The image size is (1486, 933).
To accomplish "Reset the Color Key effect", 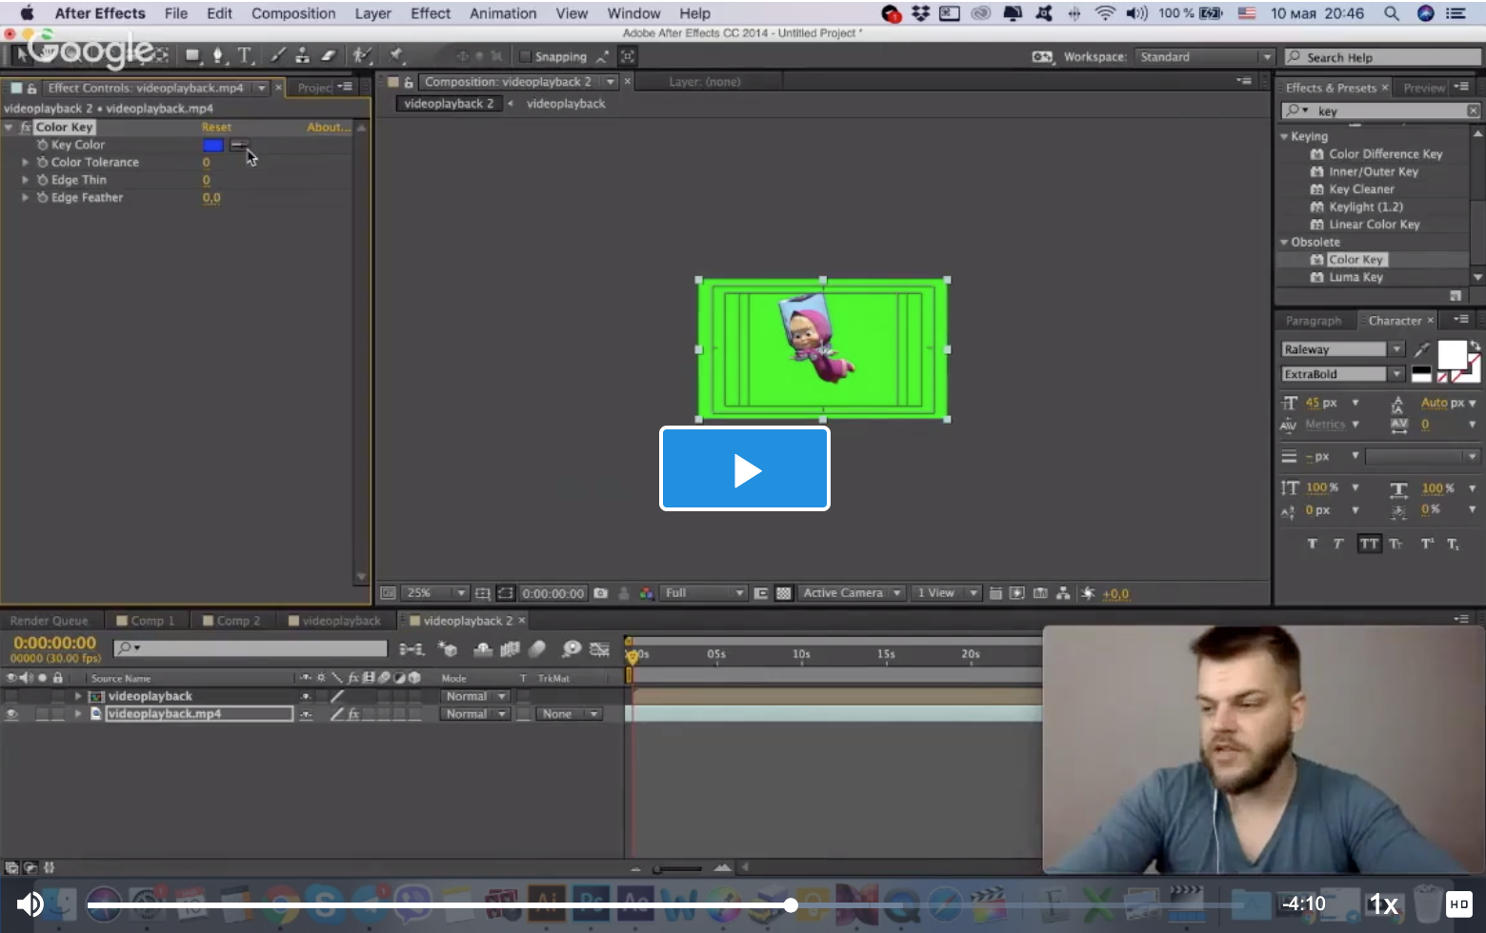I will (216, 128).
